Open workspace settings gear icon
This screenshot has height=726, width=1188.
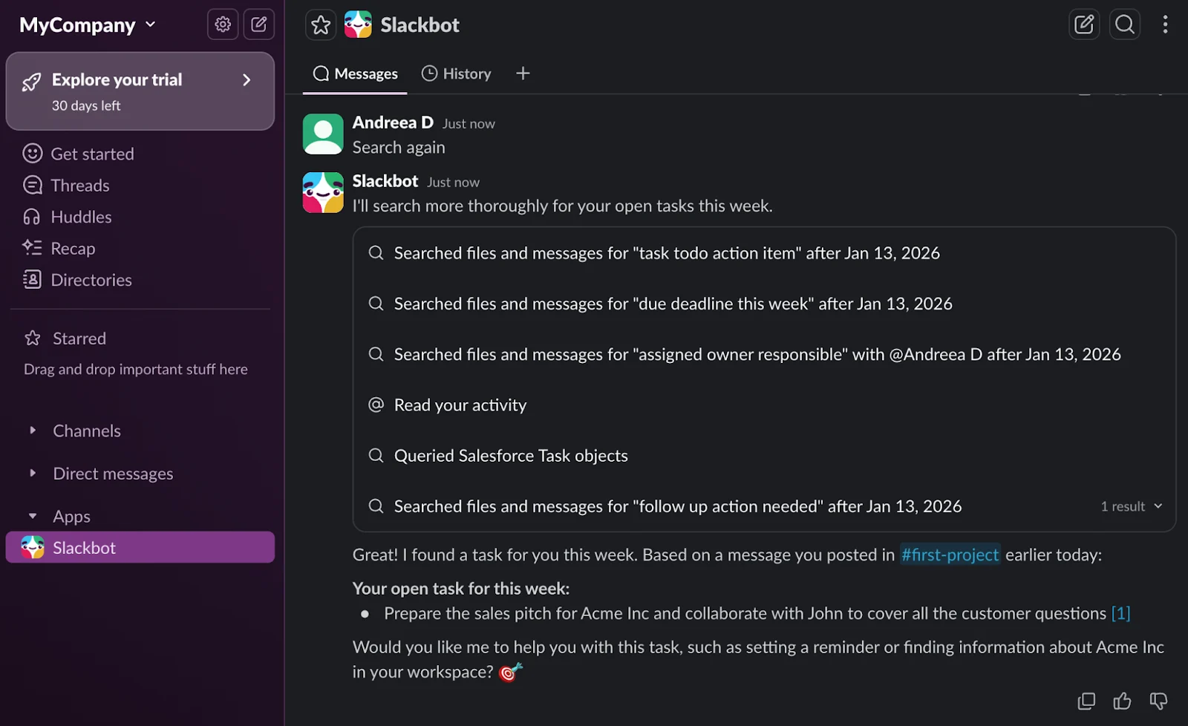(223, 24)
